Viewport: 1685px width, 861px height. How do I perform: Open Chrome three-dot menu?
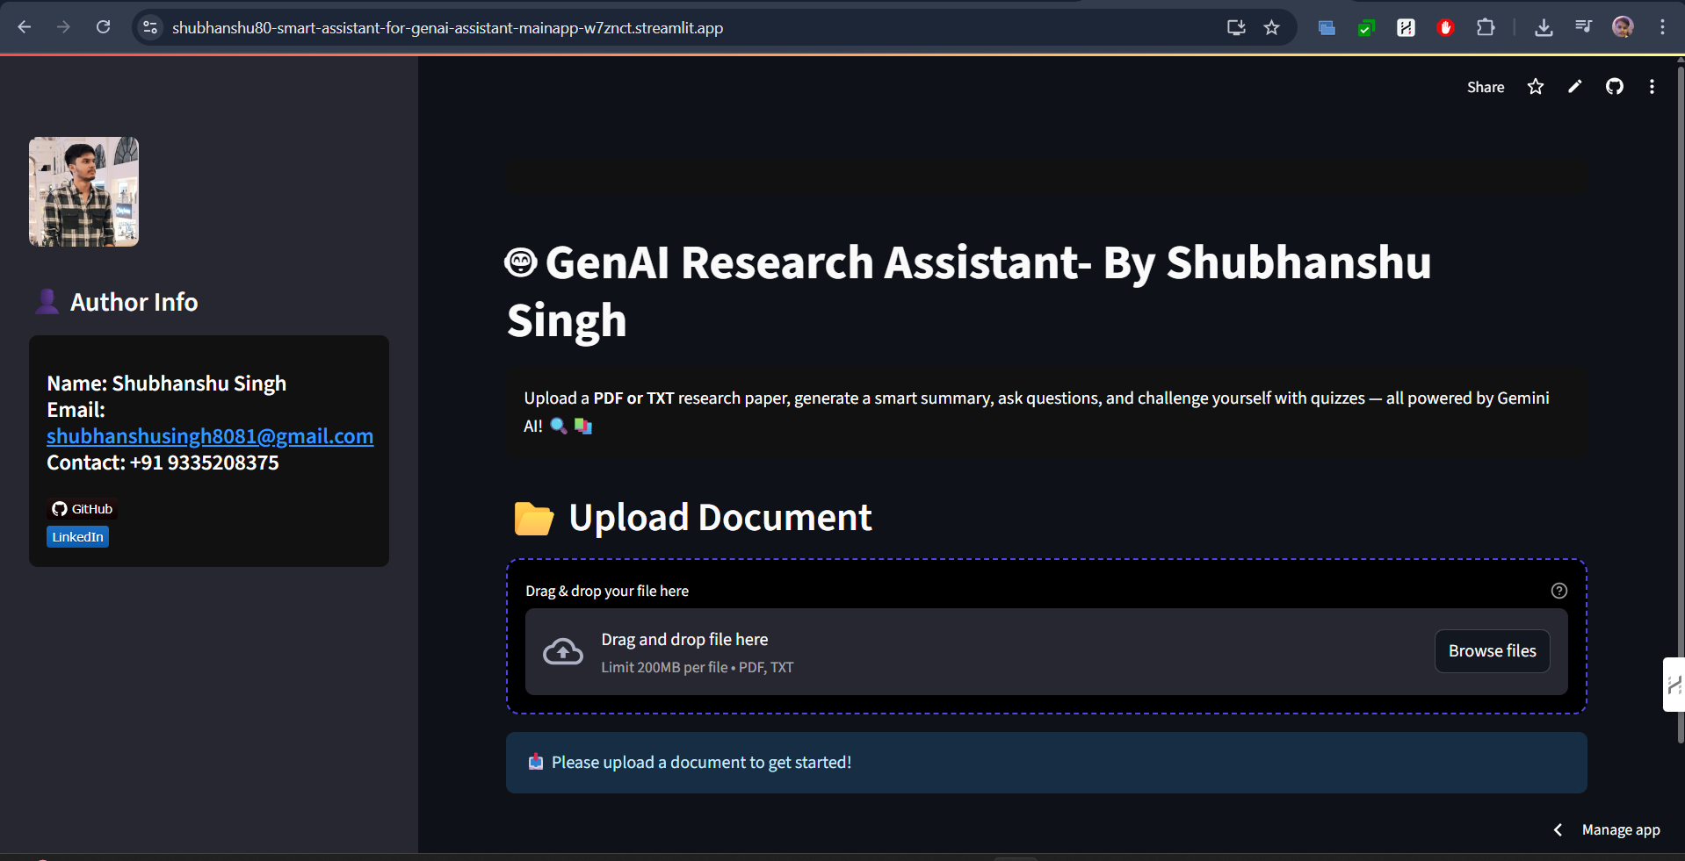tap(1662, 27)
